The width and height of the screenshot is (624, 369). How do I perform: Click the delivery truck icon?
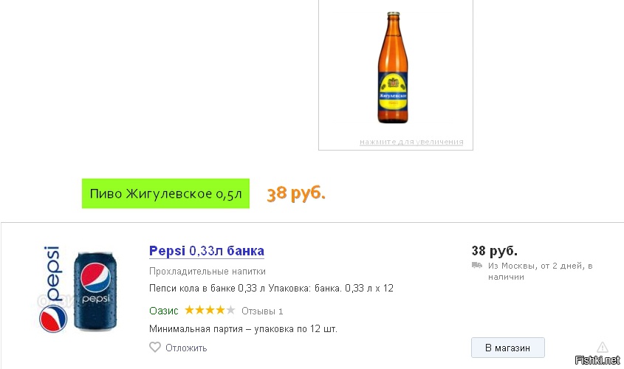coord(477,266)
